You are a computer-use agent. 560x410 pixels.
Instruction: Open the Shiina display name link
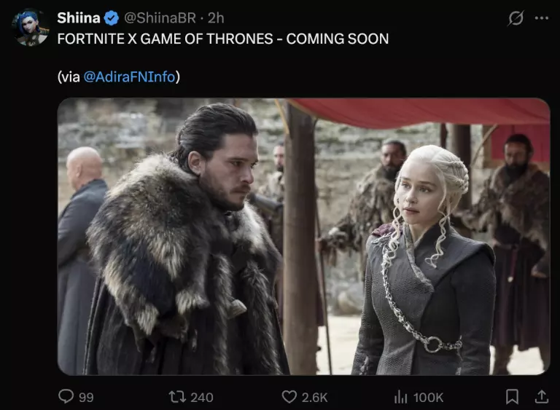[x=79, y=17]
